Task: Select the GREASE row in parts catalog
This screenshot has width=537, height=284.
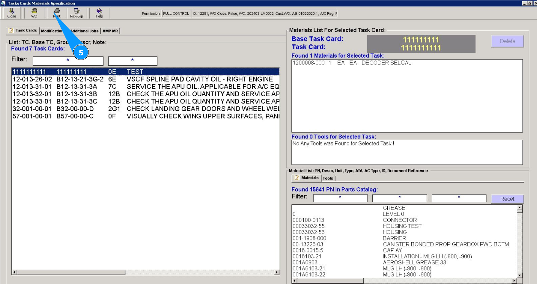Action: [404, 208]
